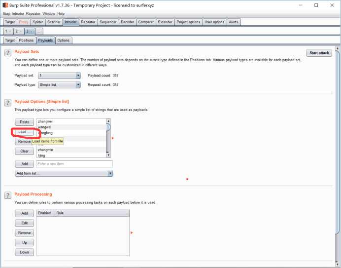Screen dimensions: 341x268
Task: Select payload item zhangmin
Action: (x=71, y=150)
